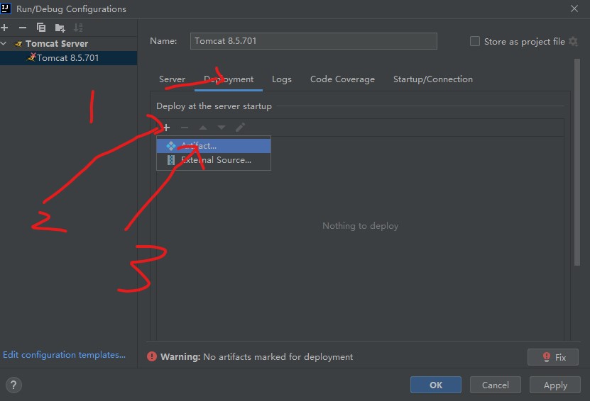Click the red warning icon
Viewport: 590px width, 401px height.
pyautogui.click(x=152, y=356)
